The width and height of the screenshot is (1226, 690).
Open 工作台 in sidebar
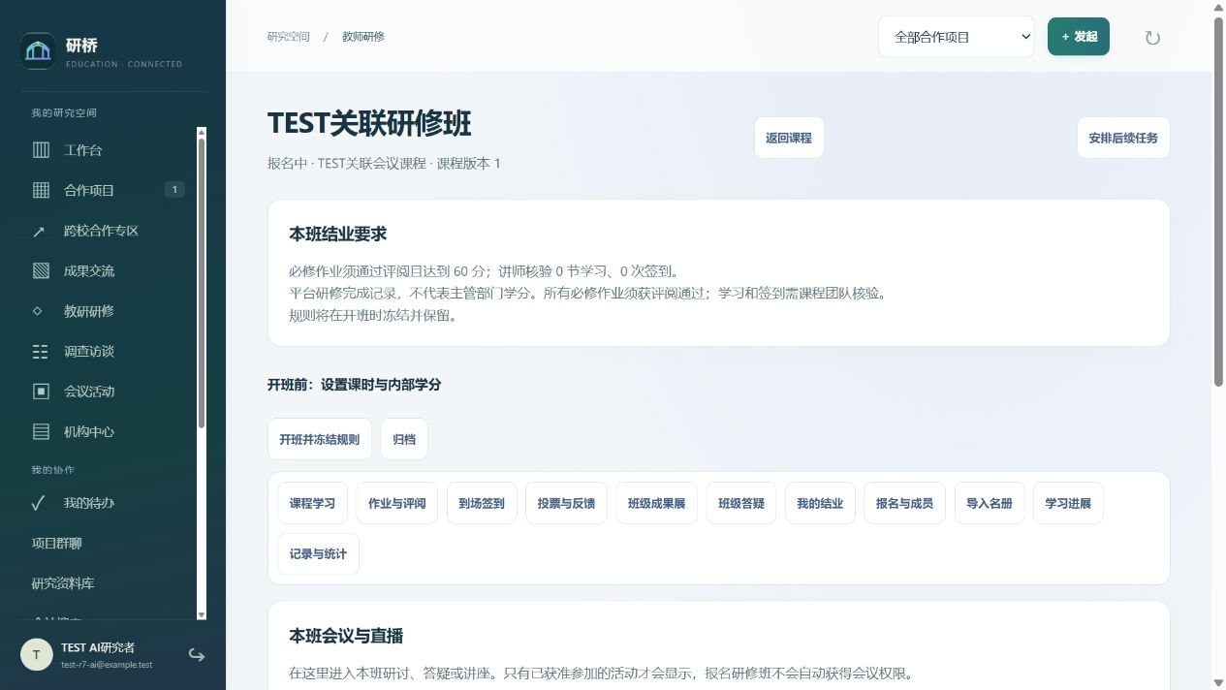click(108, 150)
